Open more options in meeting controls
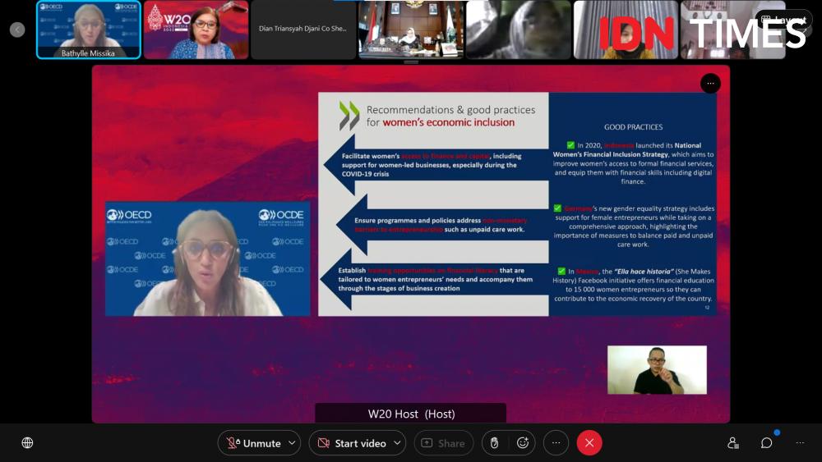This screenshot has height=462, width=822. (556, 443)
